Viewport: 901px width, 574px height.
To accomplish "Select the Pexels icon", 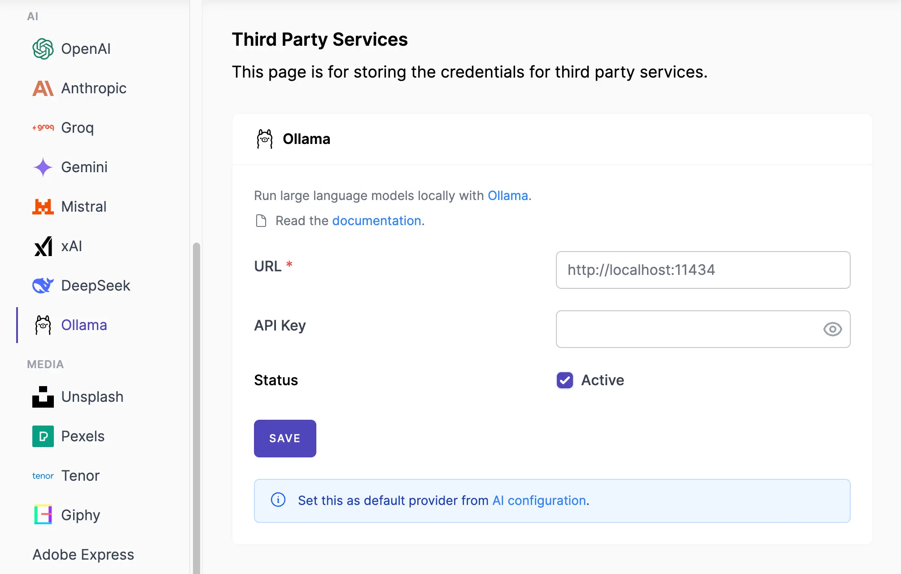I will click(x=43, y=436).
